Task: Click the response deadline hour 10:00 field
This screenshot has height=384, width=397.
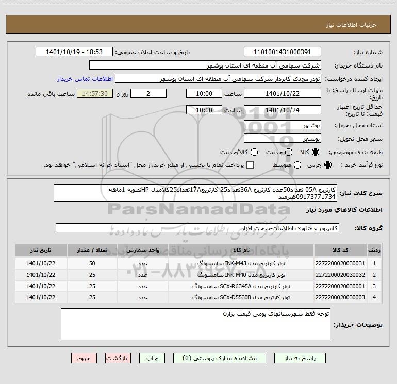Action: tap(204, 93)
